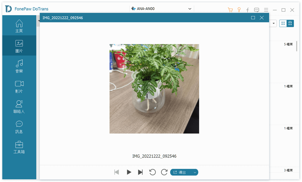Skip to the next photo
302x182 pixels.
click(140, 172)
